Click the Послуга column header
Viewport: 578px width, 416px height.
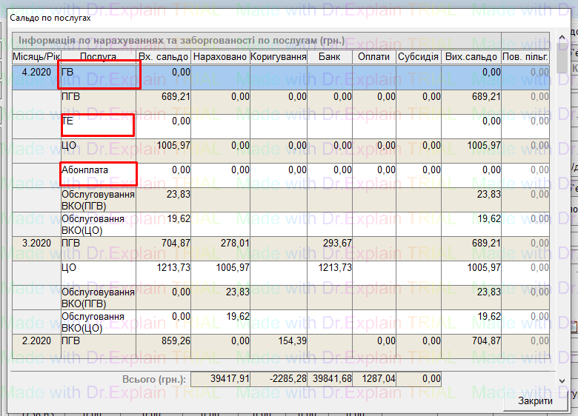(x=98, y=57)
